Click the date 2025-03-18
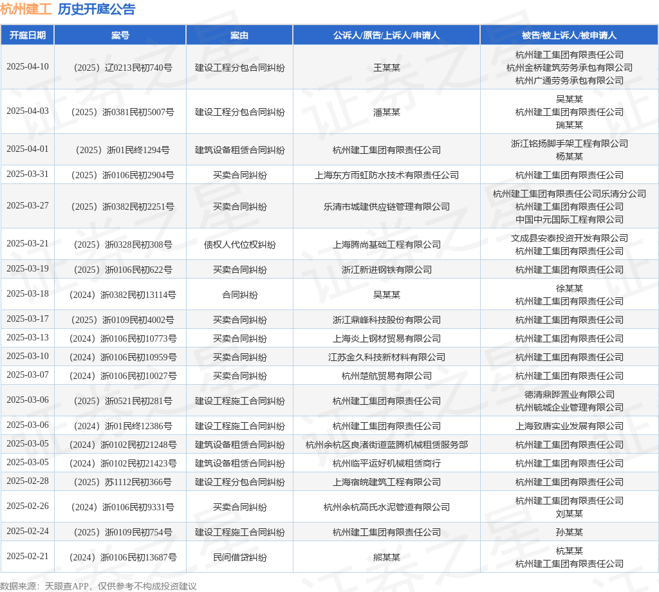The width and height of the screenshot is (659, 592). (28, 293)
